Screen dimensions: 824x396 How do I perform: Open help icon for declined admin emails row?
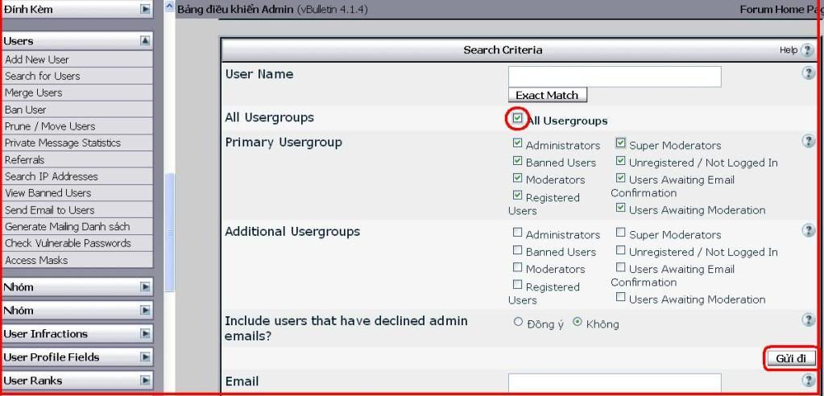coord(808,320)
